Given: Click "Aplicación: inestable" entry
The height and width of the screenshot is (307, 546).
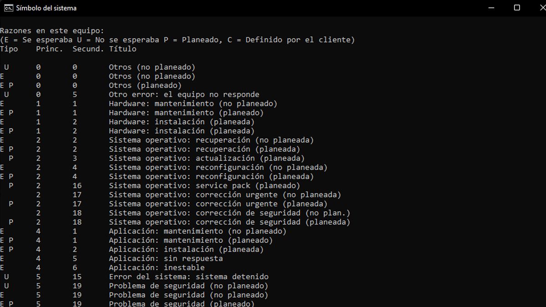Looking at the screenshot, I should tap(157, 267).
